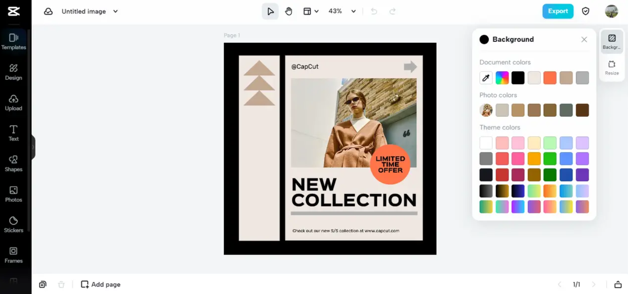Expand the Untitled image title dropdown

tap(115, 11)
